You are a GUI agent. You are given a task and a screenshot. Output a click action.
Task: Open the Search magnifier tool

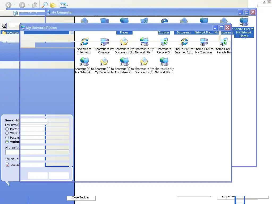click(x=45, y=5)
